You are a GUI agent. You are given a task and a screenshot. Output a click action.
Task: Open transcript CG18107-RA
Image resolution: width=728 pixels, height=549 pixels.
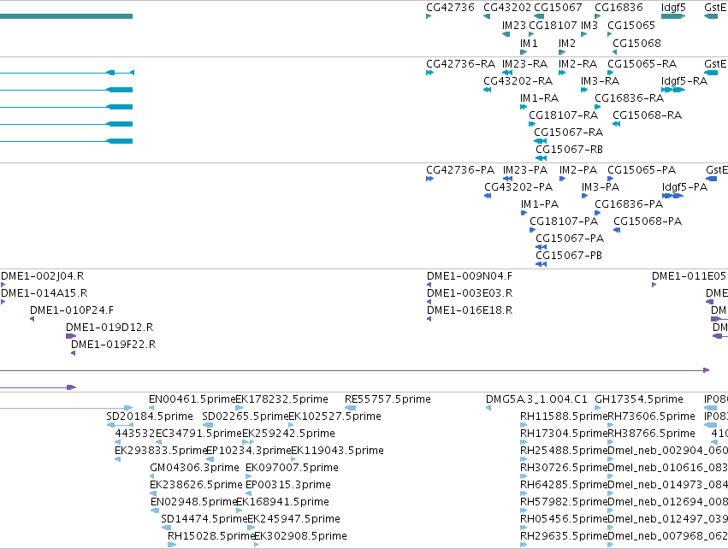[x=563, y=115]
